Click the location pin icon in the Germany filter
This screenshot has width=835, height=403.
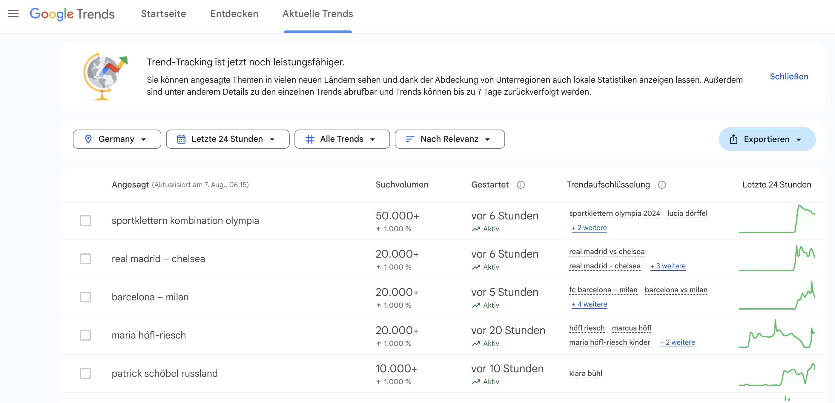coord(88,139)
